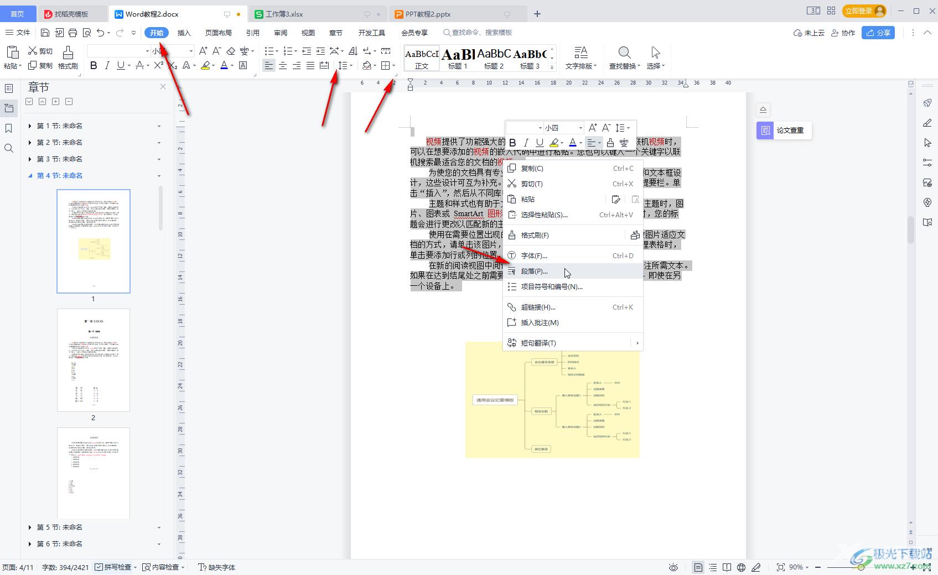This screenshot has height=575, width=938.
Task: Click 协作 collaboration button
Action: [x=843, y=33]
